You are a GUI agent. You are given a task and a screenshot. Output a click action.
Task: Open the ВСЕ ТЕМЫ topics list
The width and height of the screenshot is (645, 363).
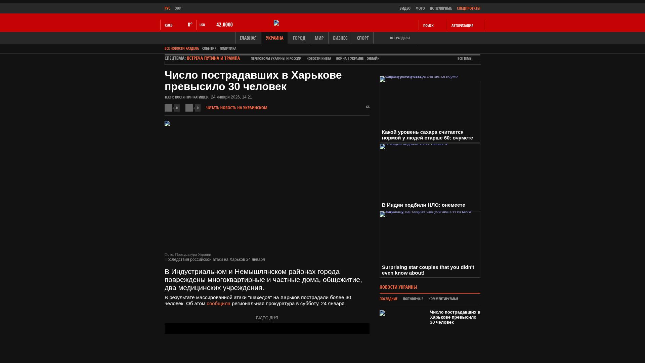[465, 58]
